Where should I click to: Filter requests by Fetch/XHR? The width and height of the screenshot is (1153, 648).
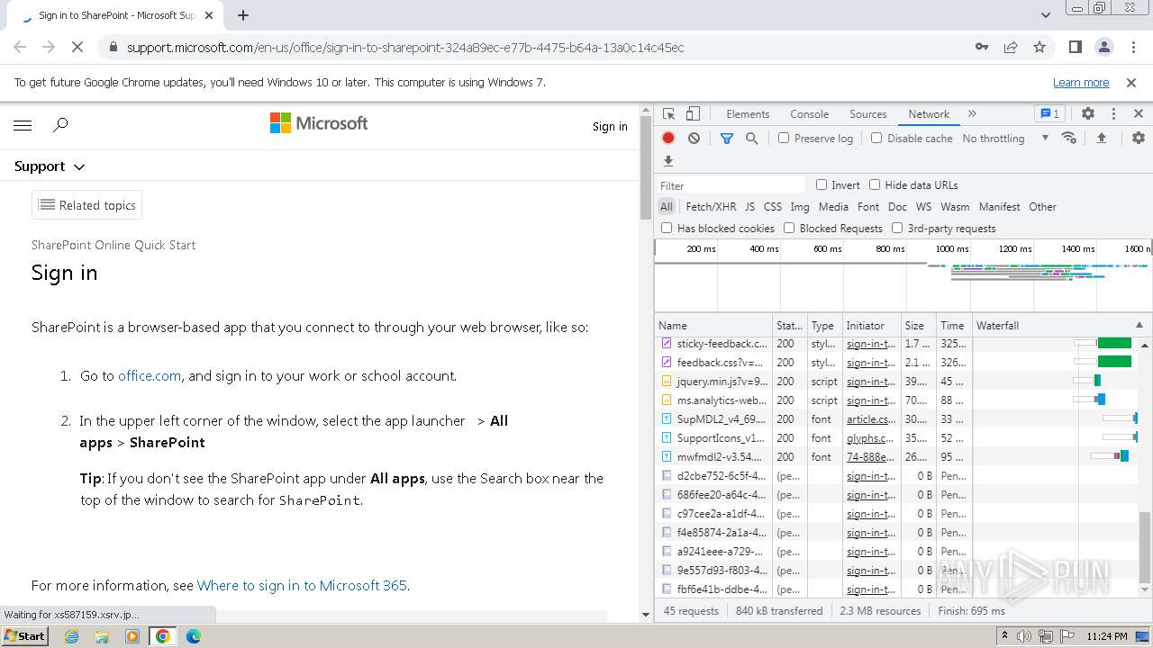coord(711,207)
